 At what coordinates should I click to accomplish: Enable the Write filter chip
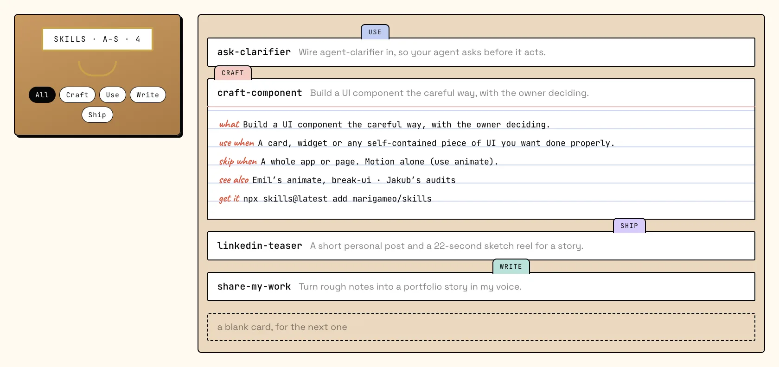tap(148, 95)
